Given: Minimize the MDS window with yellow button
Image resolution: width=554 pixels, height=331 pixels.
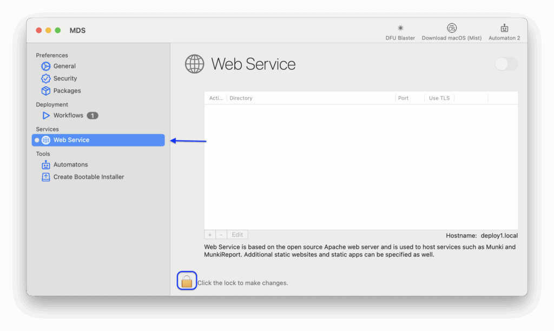Looking at the screenshot, I should [48, 30].
